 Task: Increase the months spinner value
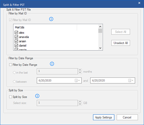(x=80, y=70)
